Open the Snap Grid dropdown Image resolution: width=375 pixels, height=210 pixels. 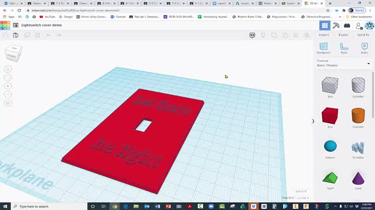coord(302,198)
